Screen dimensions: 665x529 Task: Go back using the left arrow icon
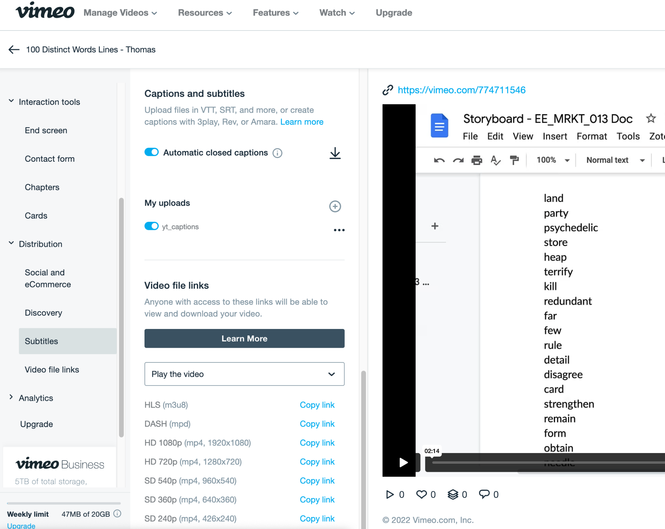click(x=14, y=50)
